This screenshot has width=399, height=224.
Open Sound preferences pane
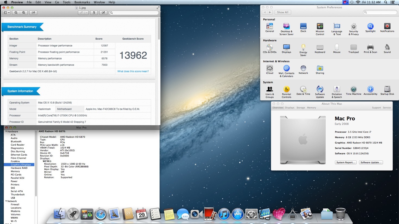pos(387,49)
